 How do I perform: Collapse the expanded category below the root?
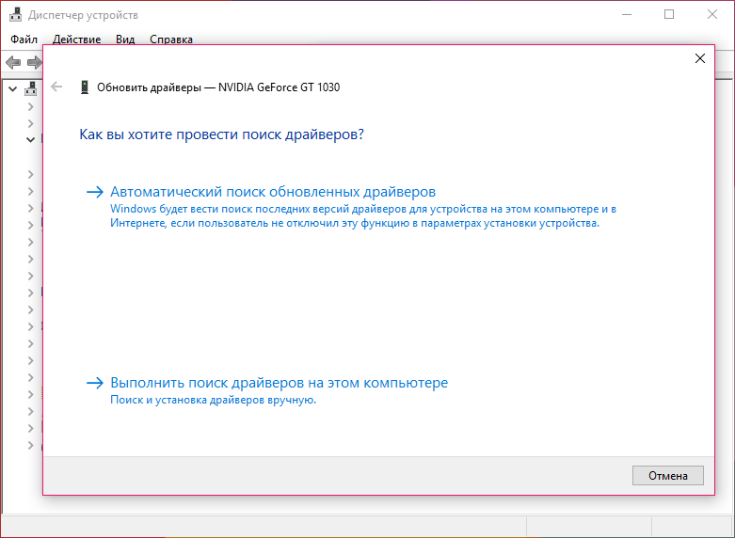tap(30, 139)
